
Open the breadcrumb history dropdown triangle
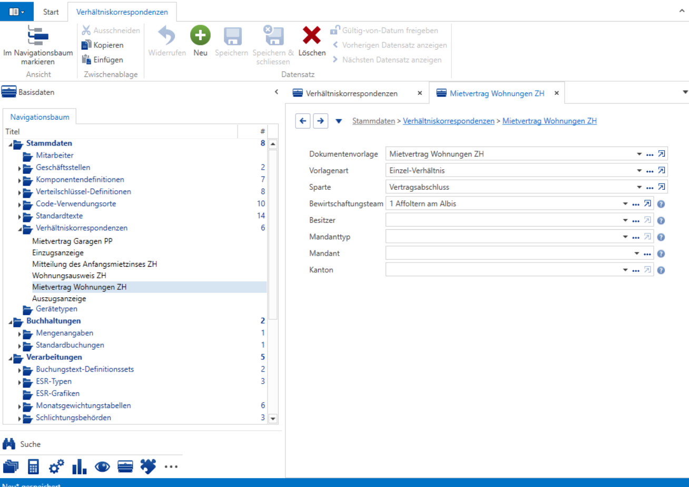[339, 121]
